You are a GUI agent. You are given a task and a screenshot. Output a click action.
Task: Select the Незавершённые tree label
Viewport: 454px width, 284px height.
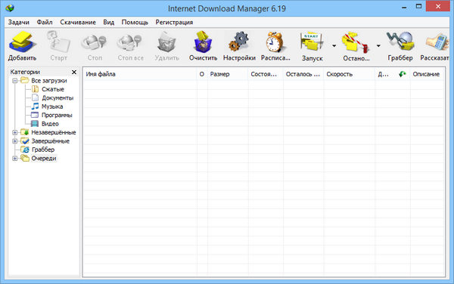point(54,133)
